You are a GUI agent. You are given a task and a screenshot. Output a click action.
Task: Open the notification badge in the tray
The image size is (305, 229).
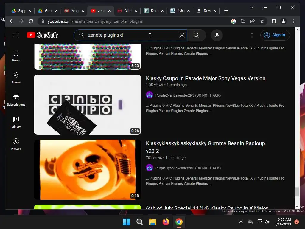pyautogui.click(x=297, y=222)
